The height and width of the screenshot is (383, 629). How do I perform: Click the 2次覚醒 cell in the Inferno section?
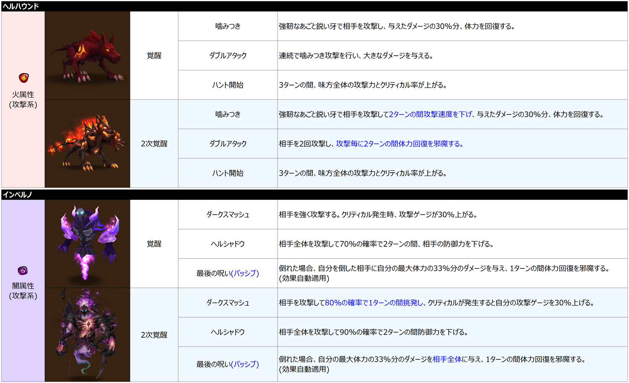click(x=154, y=335)
